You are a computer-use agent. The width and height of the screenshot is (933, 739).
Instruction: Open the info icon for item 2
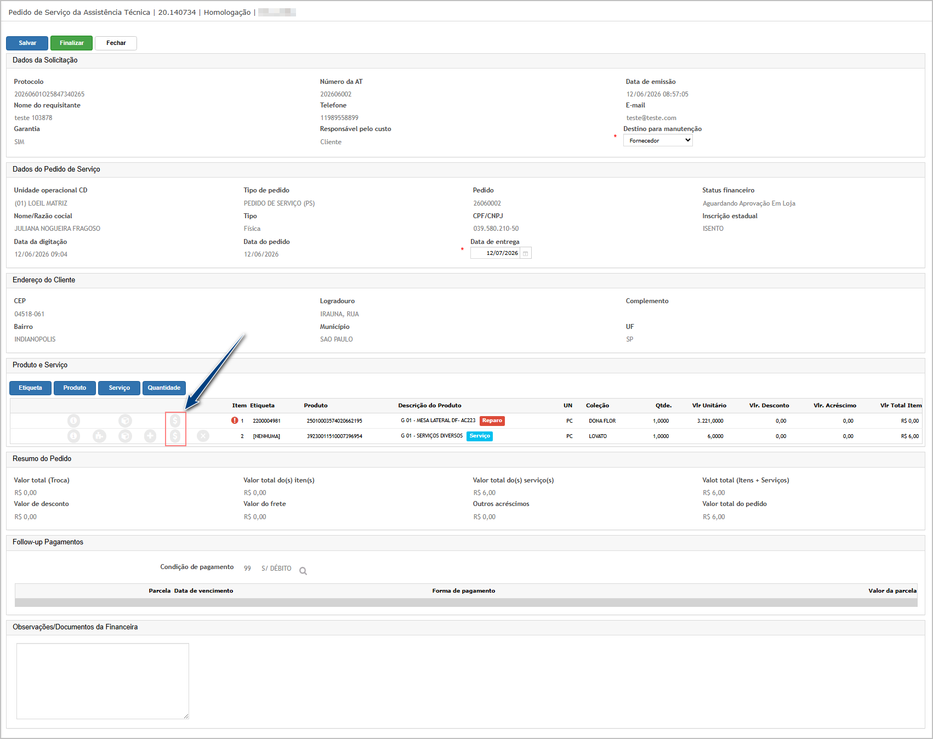coord(73,436)
